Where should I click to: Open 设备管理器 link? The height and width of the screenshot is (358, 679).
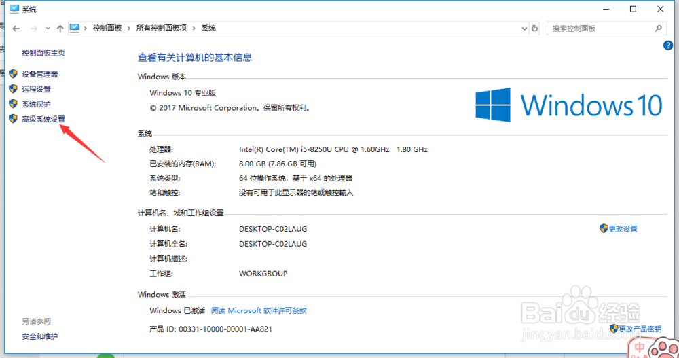[40, 74]
